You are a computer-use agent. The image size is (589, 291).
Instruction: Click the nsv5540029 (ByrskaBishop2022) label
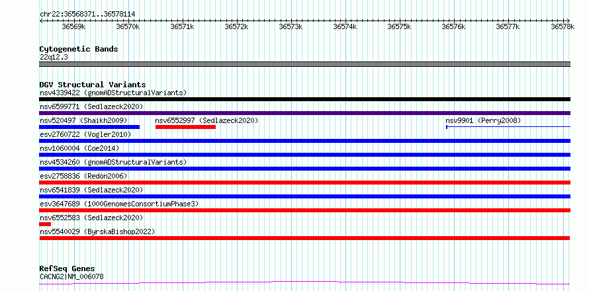point(97,231)
